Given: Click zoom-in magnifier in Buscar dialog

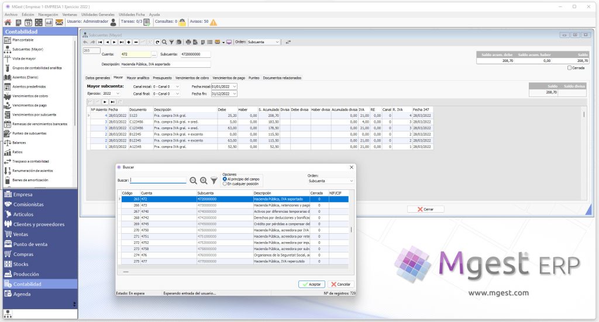Looking at the screenshot, I should click(x=204, y=181).
